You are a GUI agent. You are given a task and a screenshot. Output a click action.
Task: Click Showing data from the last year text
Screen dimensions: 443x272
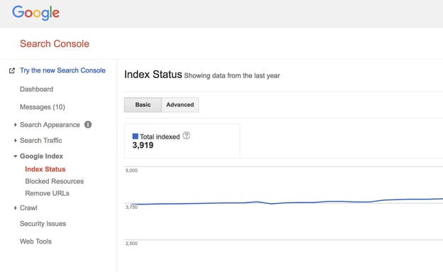pos(232,76)
